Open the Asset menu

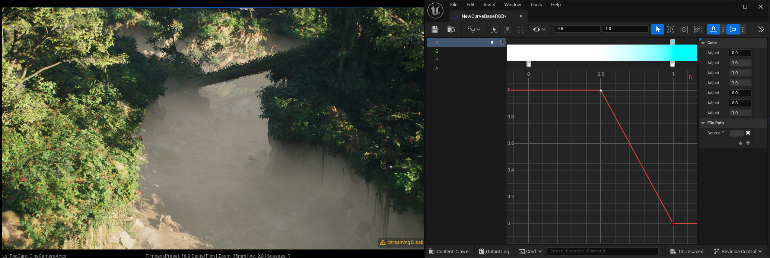pyautogui.click(x=489, y=5)
